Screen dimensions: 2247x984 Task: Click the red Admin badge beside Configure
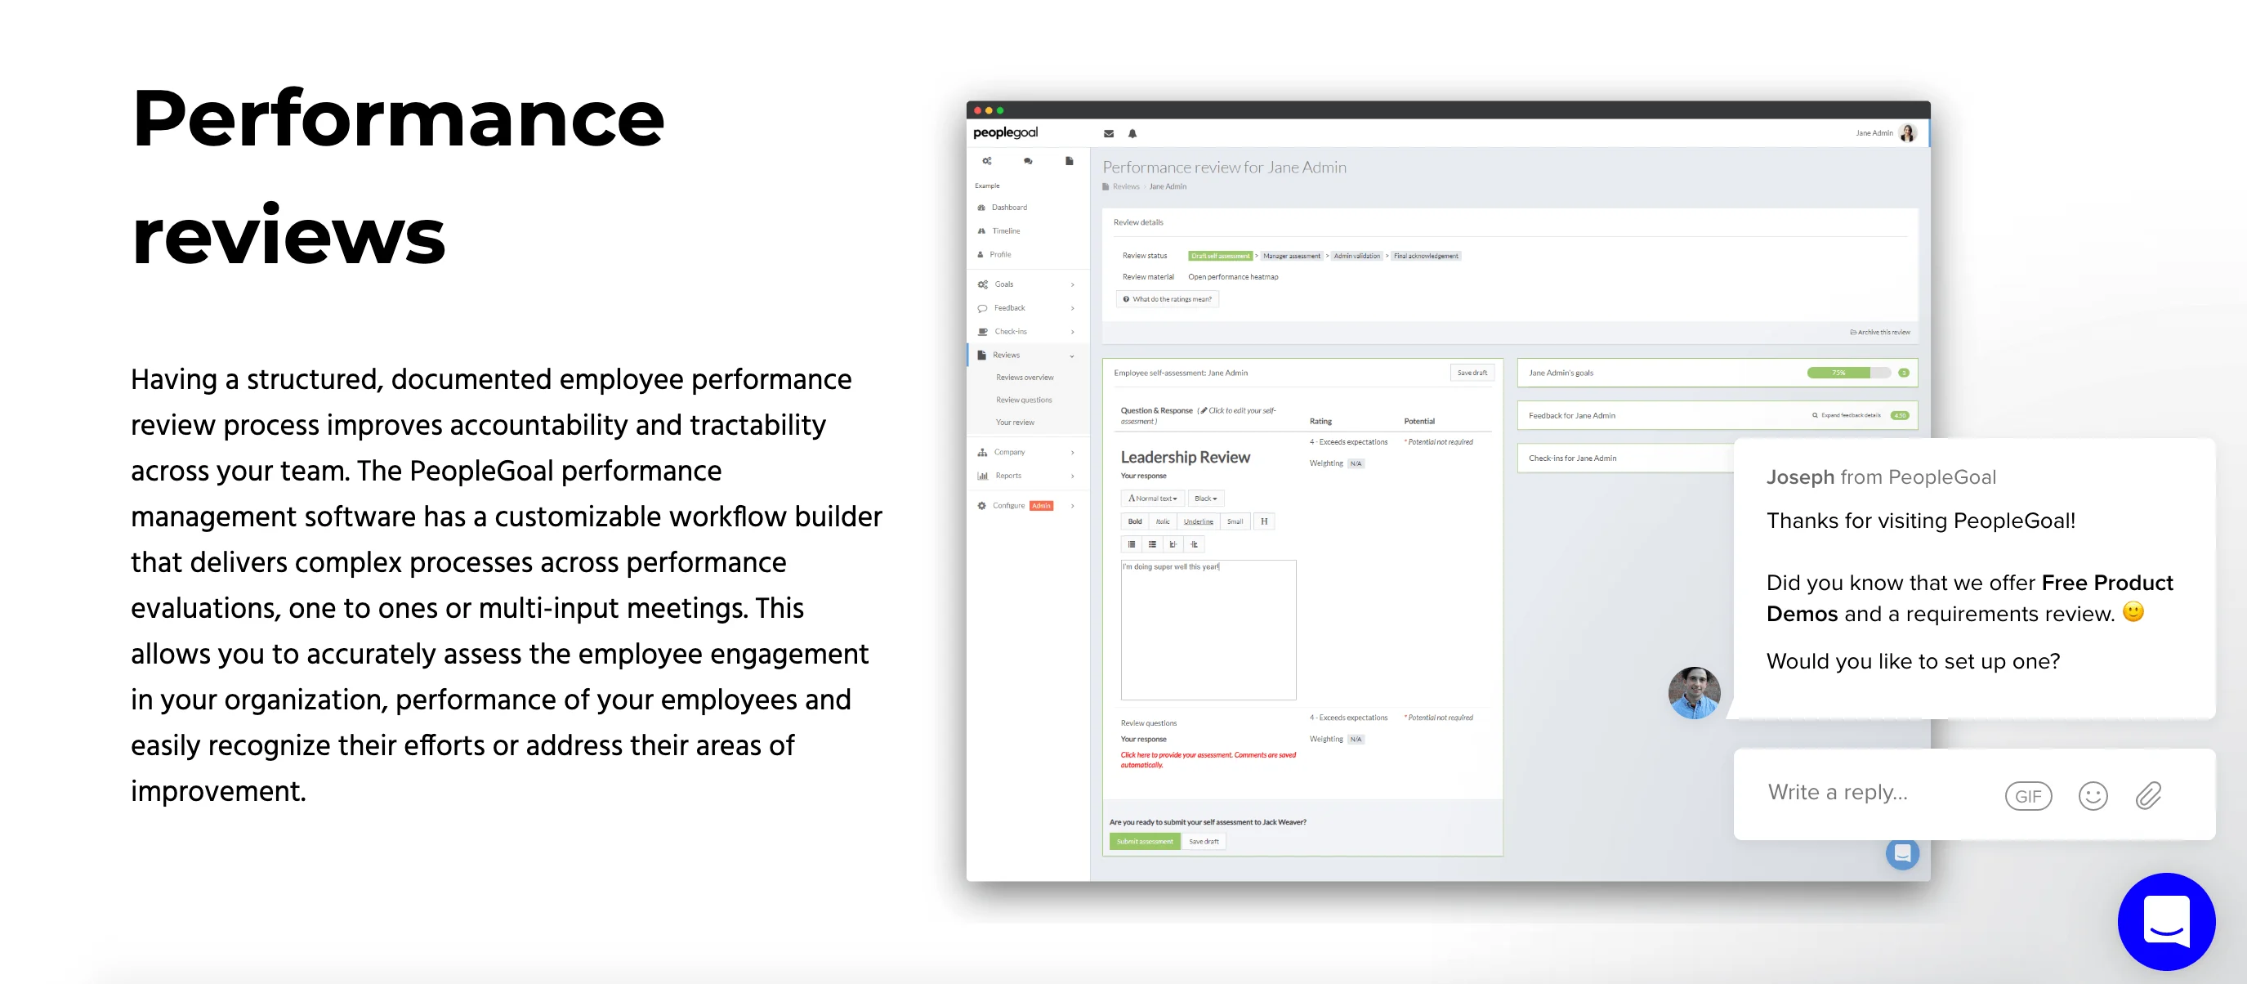[1042, 506]
